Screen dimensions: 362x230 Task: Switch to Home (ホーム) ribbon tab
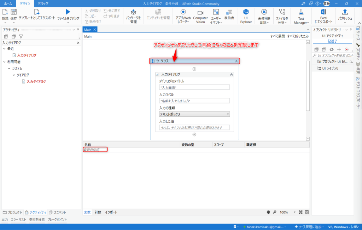point(8,4)
